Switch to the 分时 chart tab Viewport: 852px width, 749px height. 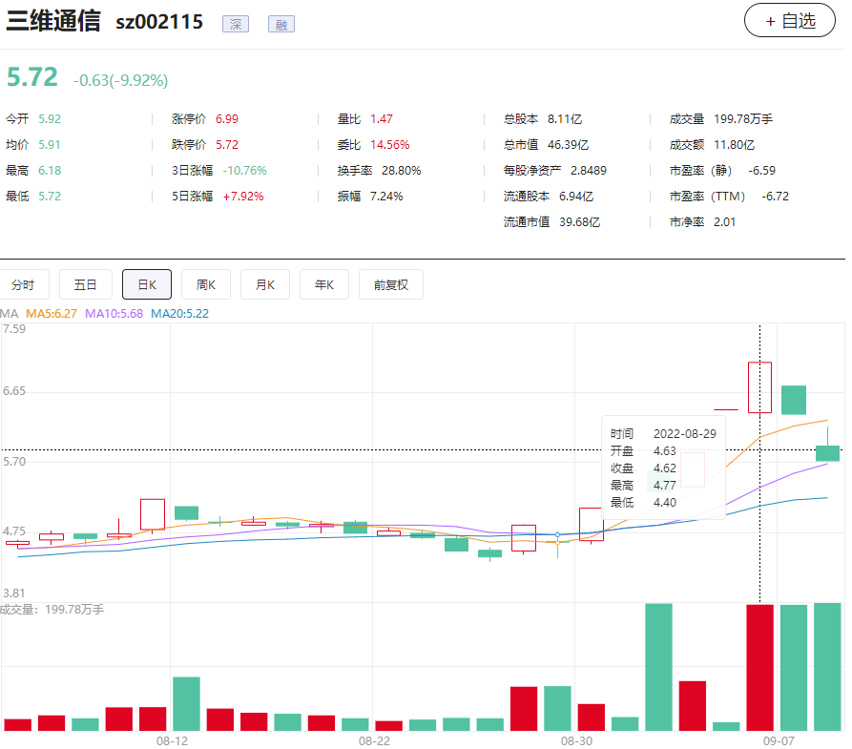point(23,284)
